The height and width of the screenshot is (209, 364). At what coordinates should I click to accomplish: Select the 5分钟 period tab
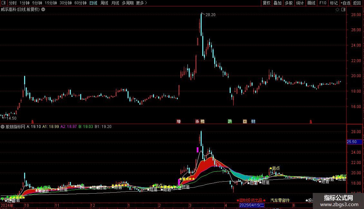37,3
